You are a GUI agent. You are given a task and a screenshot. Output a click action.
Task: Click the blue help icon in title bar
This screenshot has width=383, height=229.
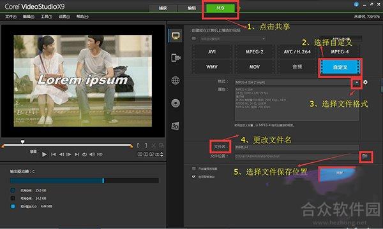[x=356, y=4]
